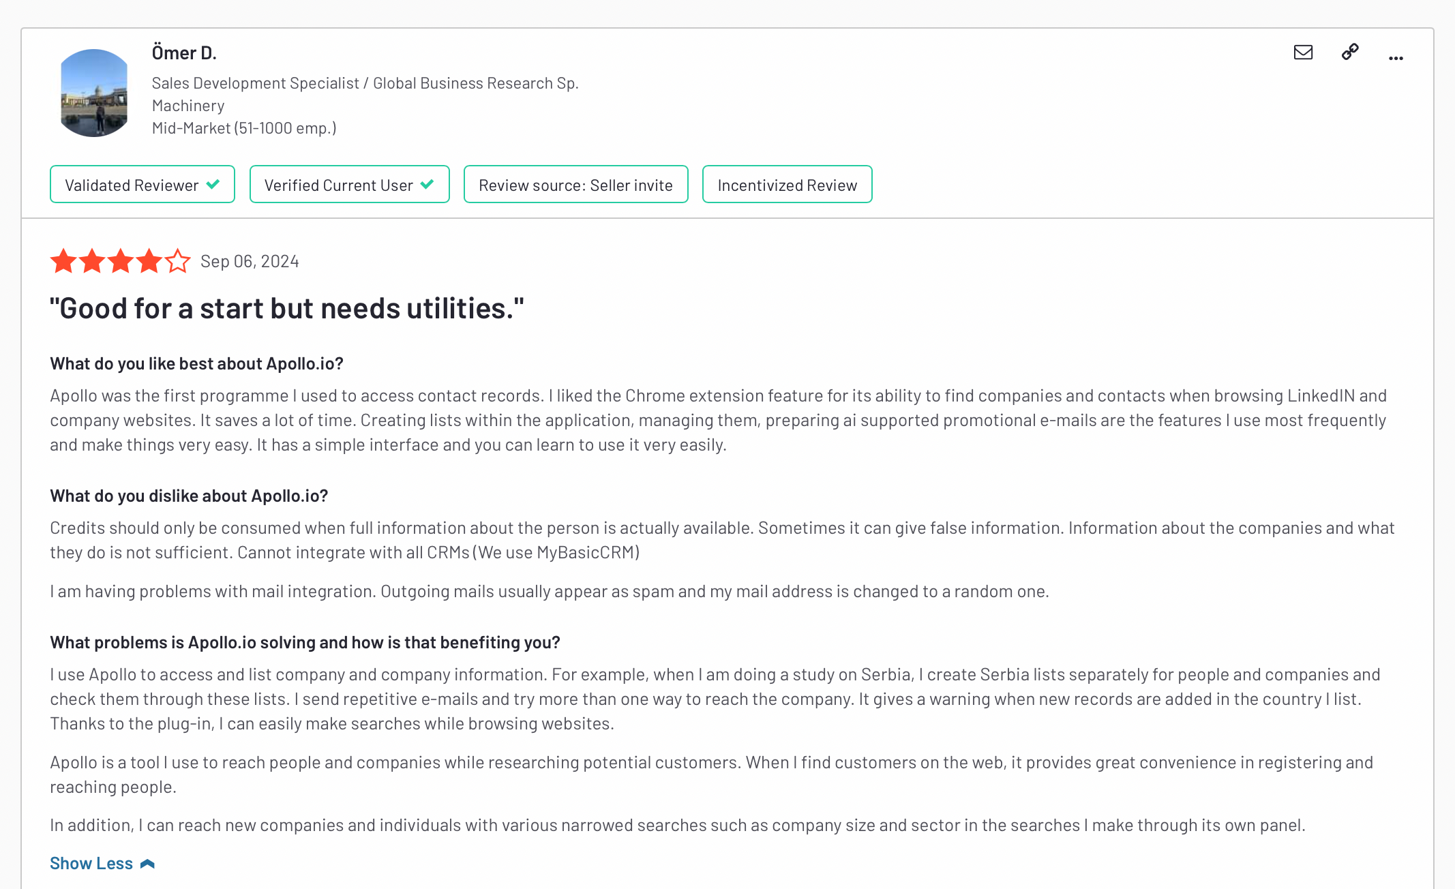
Task: Click the job title Sales Development Specialist line
Action: click(365, 83)
